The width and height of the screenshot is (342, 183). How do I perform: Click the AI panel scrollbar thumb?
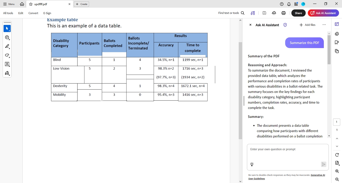tap(329, 50)
